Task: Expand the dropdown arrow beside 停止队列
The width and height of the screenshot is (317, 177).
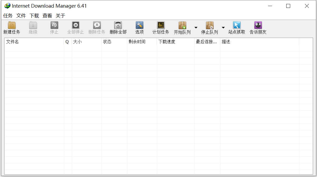Action: (x=223, y=28)
